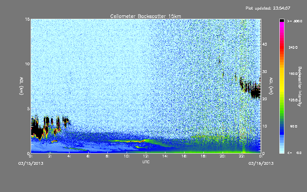
Task: Click the 'UTC' label under the time axis
Action: [x=146, y=162]
